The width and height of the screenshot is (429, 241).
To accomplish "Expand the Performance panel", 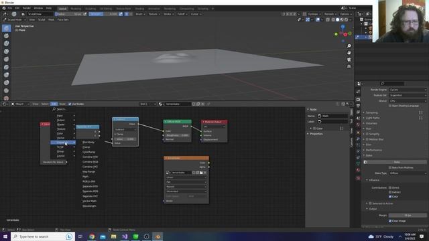I will pos(373,150).
